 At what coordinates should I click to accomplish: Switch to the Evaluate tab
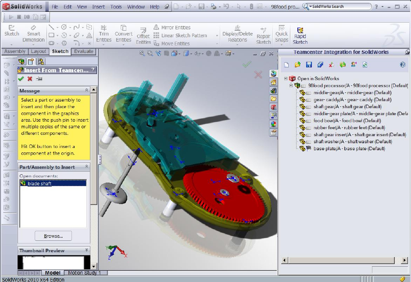[x=83, y=51]
